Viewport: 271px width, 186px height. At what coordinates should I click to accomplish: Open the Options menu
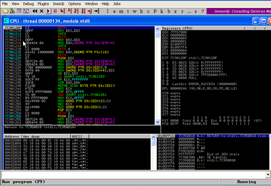(74, 3)
